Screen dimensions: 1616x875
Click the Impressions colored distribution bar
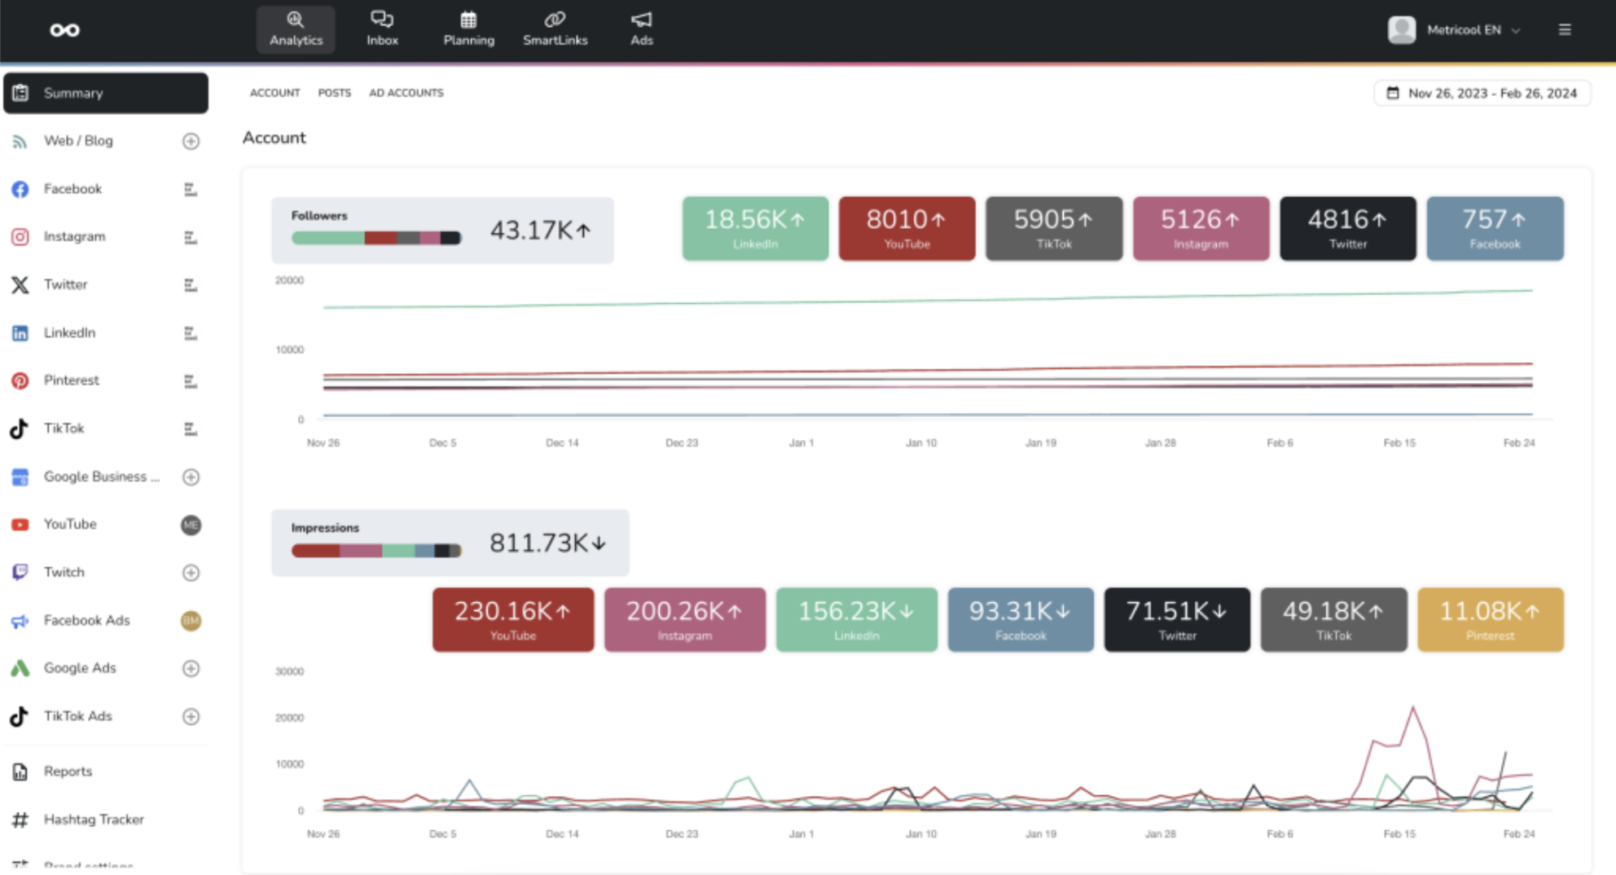pos(376,551)
